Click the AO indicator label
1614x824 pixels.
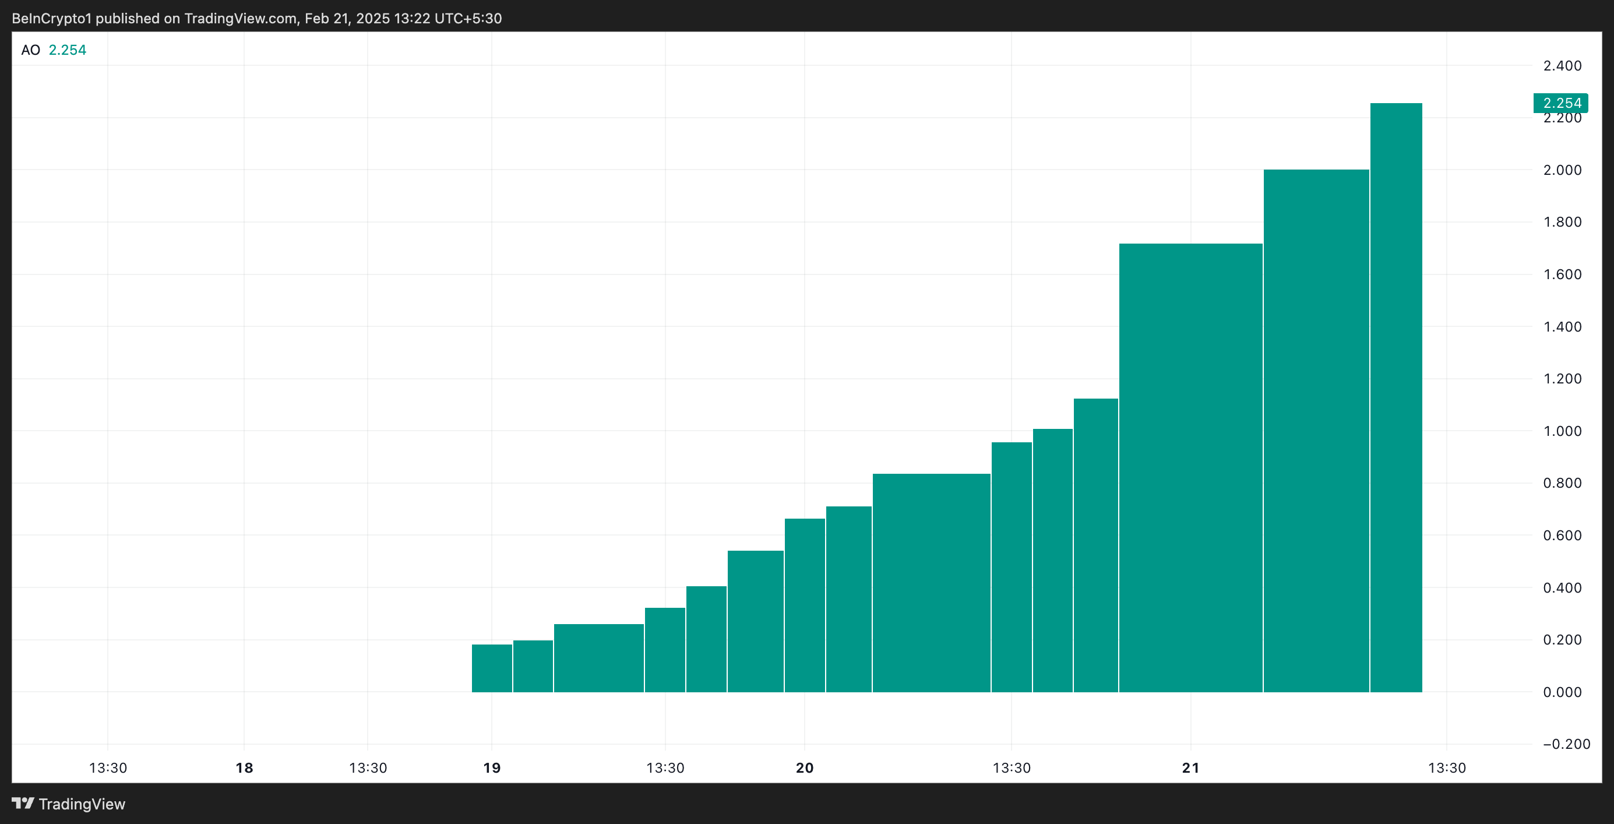pos(30,50)
